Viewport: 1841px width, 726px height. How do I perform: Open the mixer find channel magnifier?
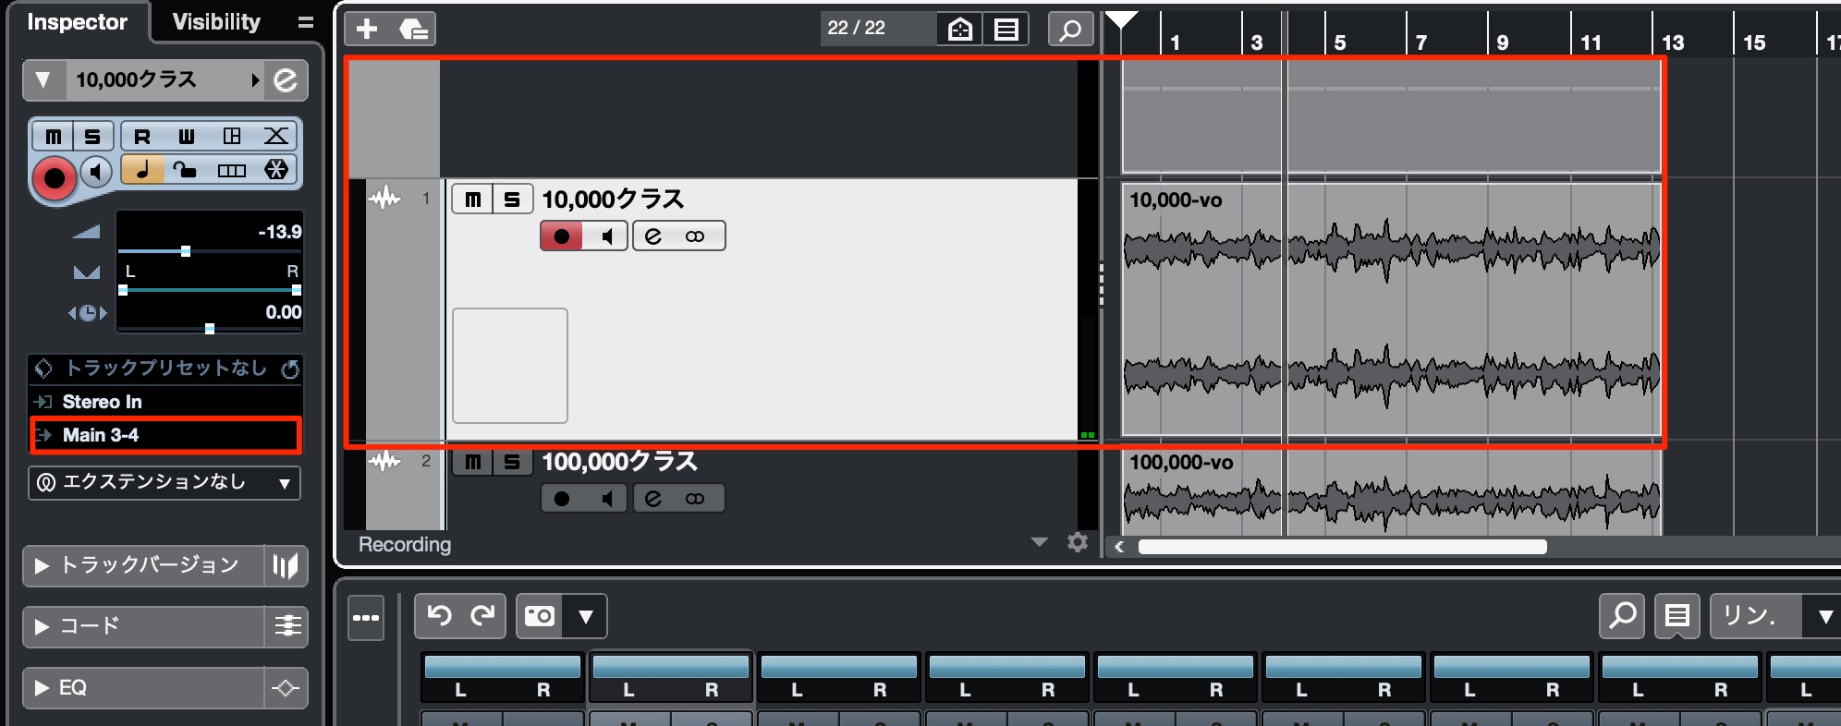[1622, 616]
